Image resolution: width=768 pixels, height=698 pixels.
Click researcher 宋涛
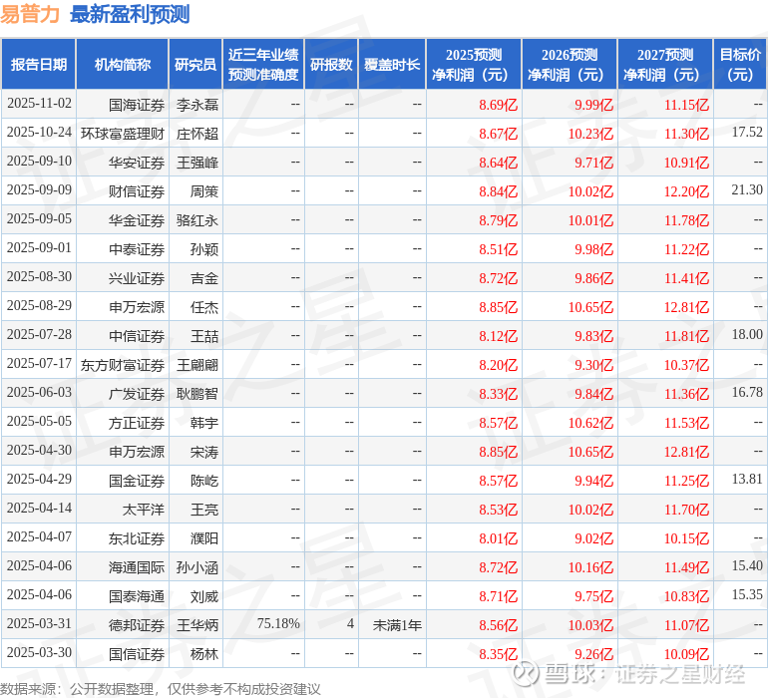(204, 452)
